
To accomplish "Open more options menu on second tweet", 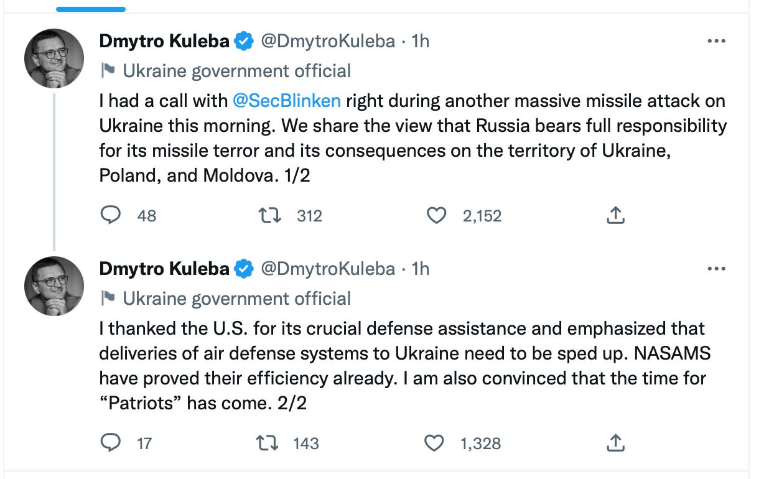I will [x=717, y=269].
